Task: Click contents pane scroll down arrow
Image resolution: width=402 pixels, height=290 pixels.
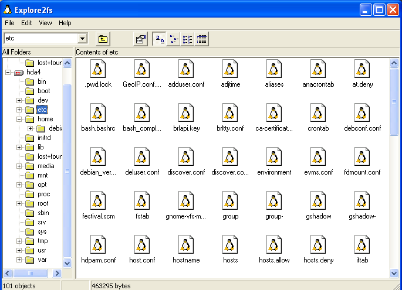Action: pyautogui.click(x=394, y=274)
